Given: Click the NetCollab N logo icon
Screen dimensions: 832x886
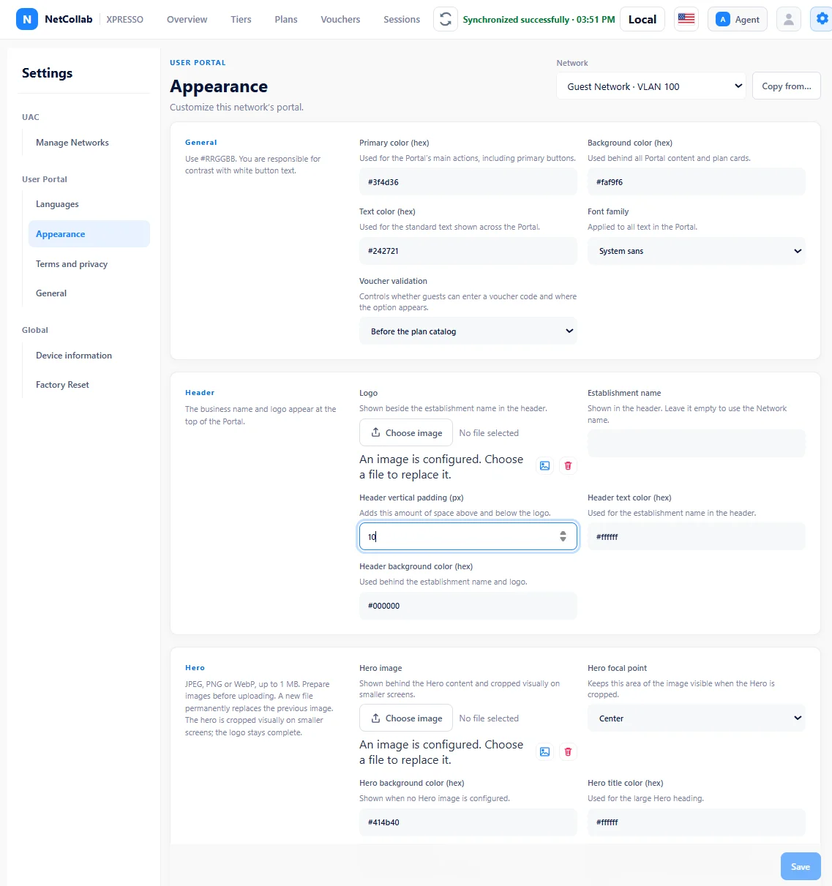Looking at the screenshot, I should [x=27, y=19].
